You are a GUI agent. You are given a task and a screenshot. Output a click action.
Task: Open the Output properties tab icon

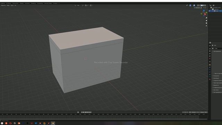[210, 51]
